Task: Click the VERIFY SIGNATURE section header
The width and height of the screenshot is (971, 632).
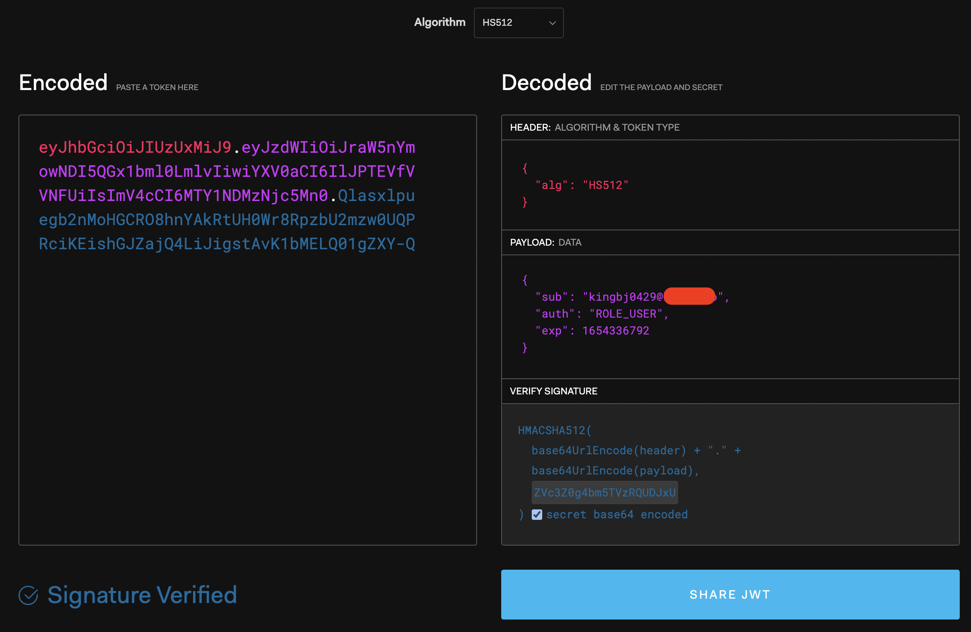Action: tap(553, 392)
